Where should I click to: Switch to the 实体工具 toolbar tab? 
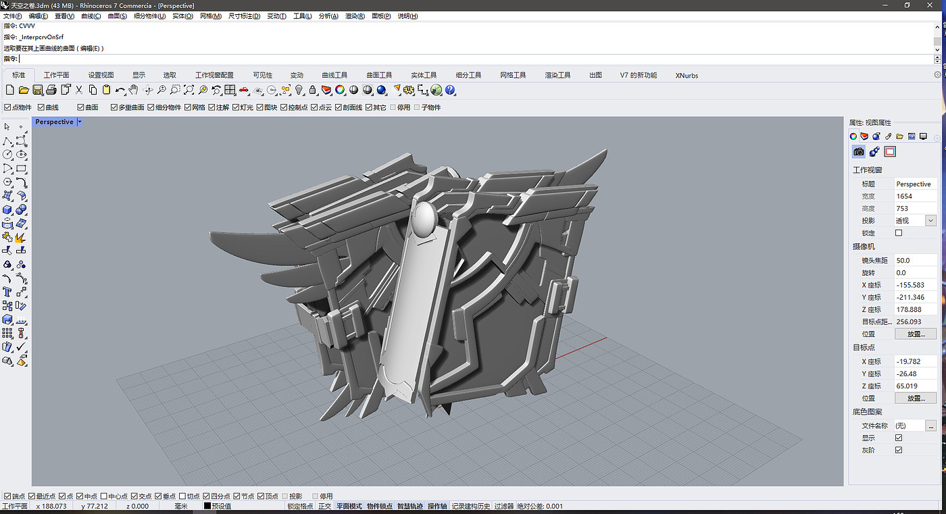(424, 75)
